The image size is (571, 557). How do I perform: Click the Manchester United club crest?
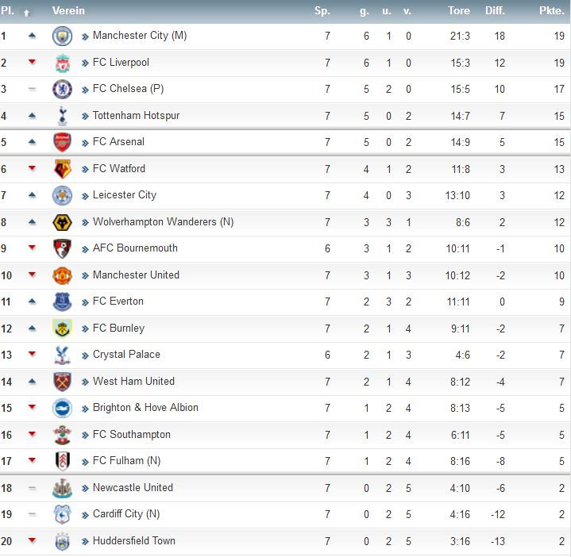[x=62, y=275]
